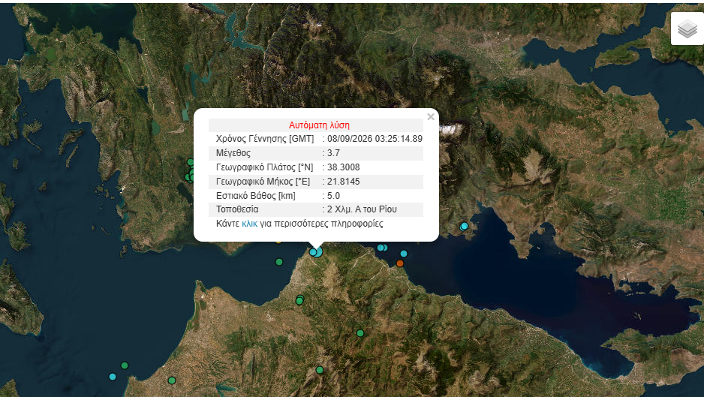Select the latitude value 38.3008

coord(344,167)
